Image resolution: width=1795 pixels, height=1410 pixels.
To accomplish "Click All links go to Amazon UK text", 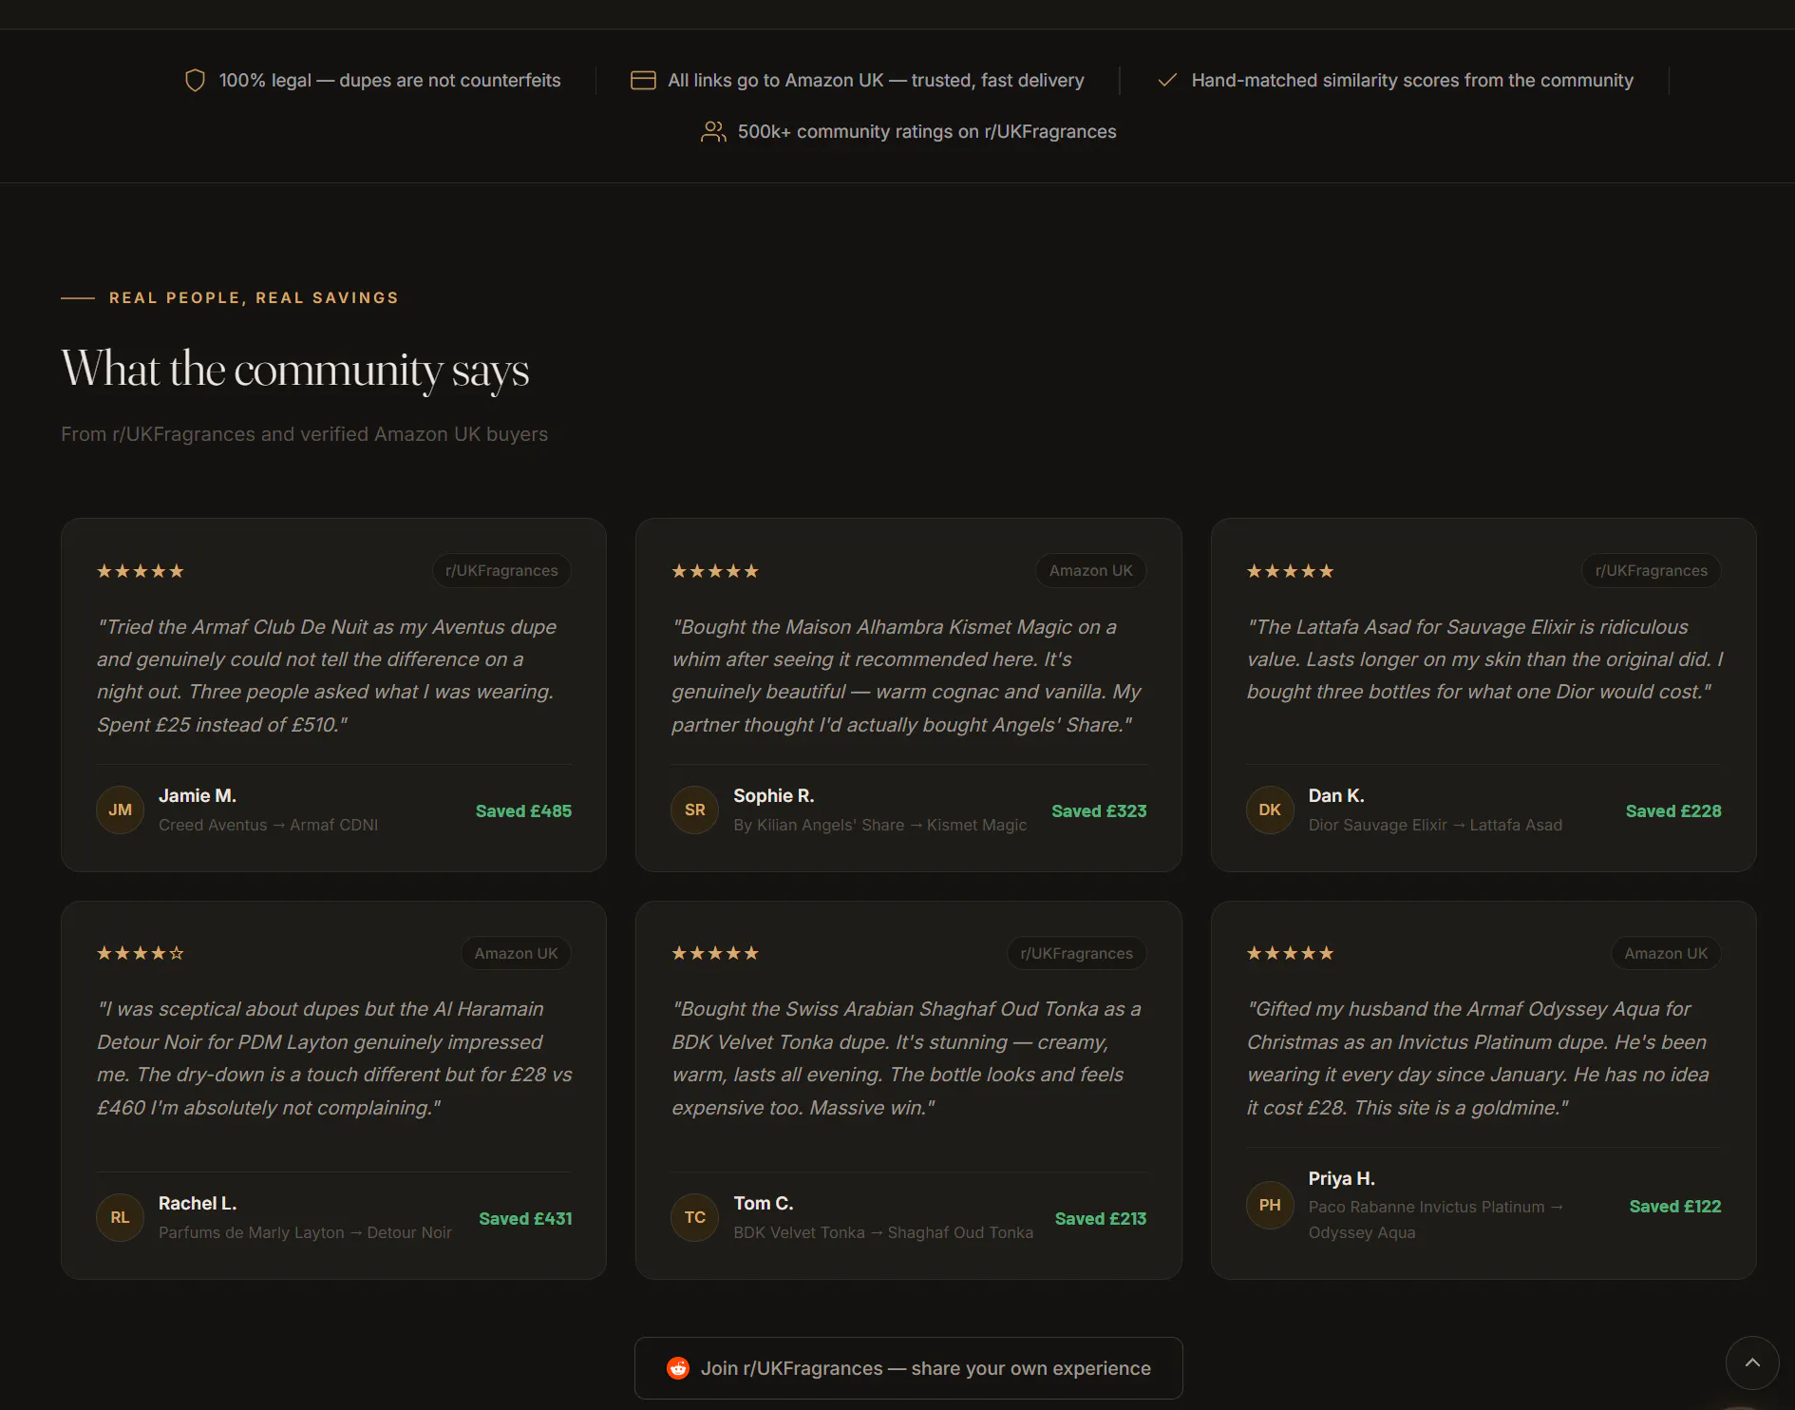I will coord(876,81).
